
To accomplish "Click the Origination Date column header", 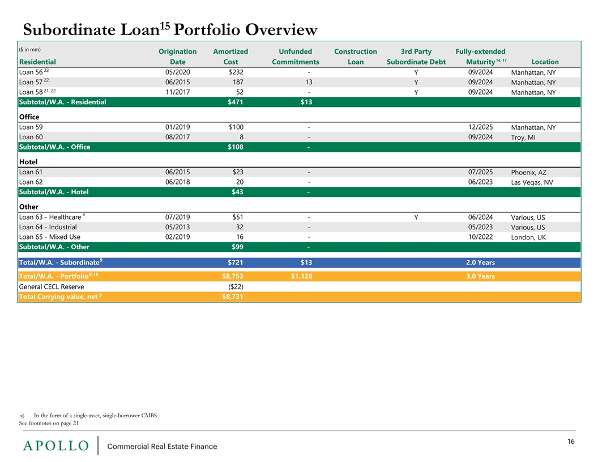I will pos(178,57).
